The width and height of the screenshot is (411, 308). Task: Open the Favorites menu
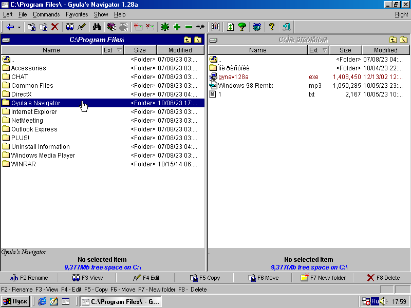(x=77, y=14)
